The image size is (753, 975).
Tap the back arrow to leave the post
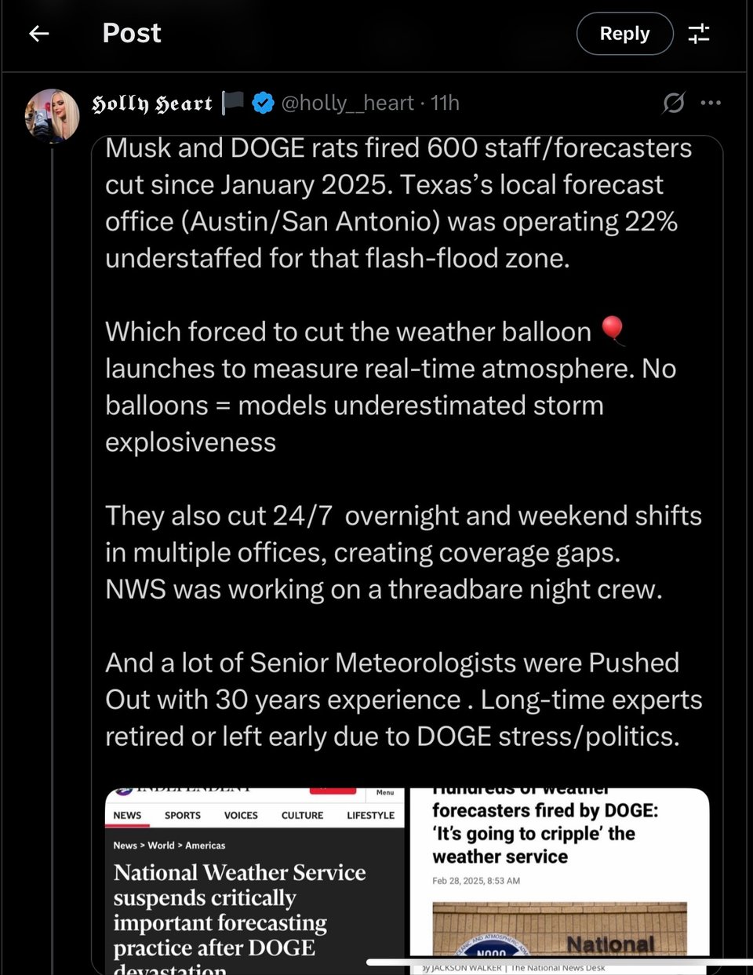(38, 34)
